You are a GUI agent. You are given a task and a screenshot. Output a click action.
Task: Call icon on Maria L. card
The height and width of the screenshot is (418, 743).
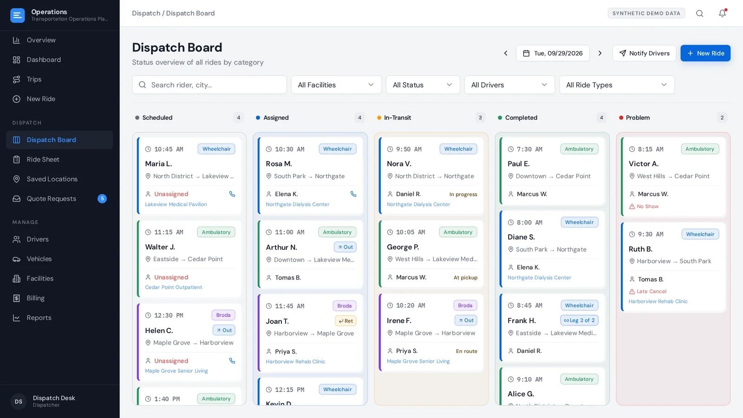pos(232,194)
